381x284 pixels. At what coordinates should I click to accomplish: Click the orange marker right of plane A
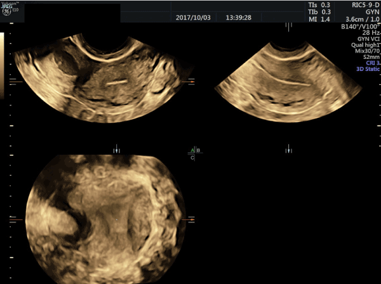[x=192, y=81]
